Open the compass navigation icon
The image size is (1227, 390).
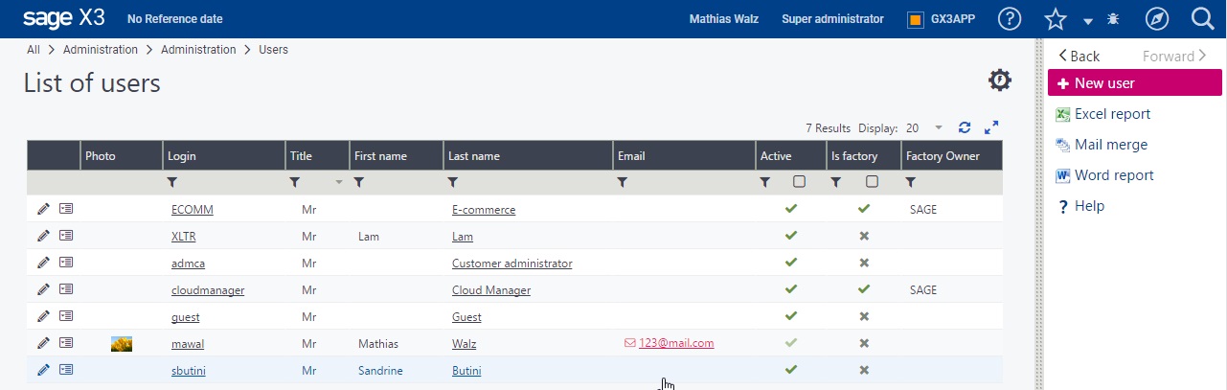pyautogui.click(x=1157, y=19)
